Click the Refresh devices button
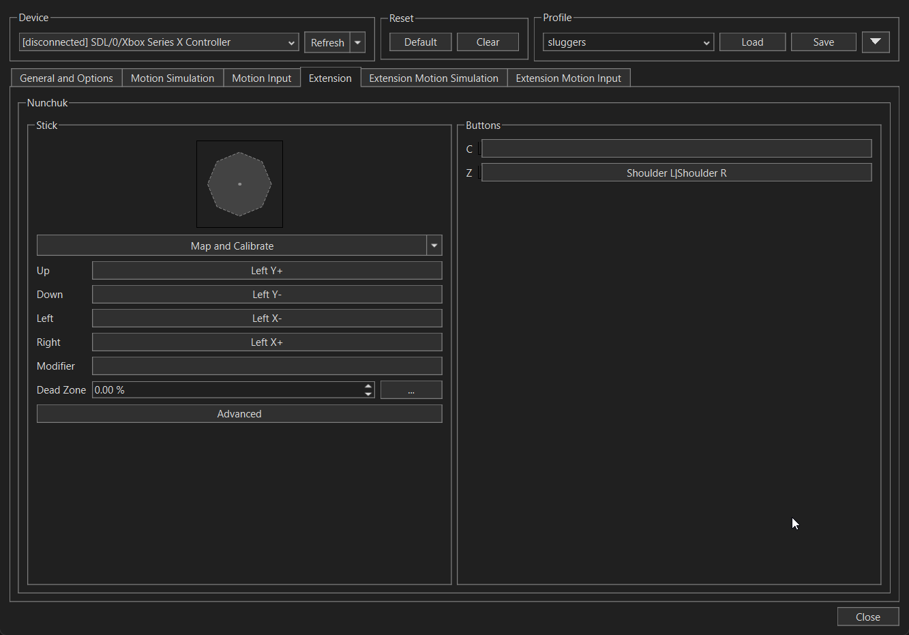The image size is (909, 635). pos(327,42)
